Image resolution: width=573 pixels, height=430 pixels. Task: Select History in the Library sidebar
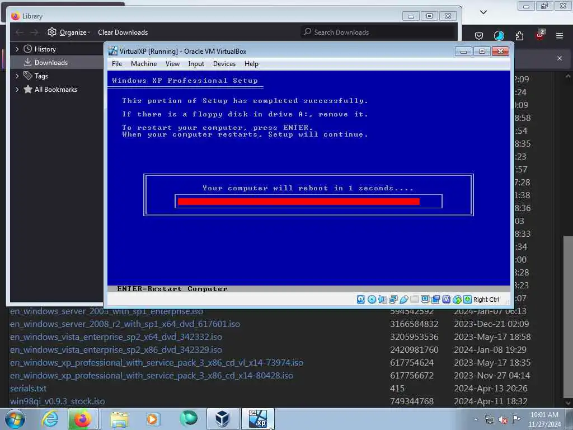[45, 49]
